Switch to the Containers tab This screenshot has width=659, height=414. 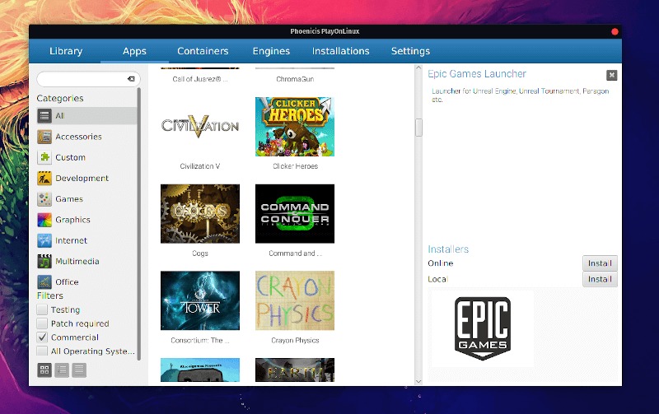tap(203, 51)
